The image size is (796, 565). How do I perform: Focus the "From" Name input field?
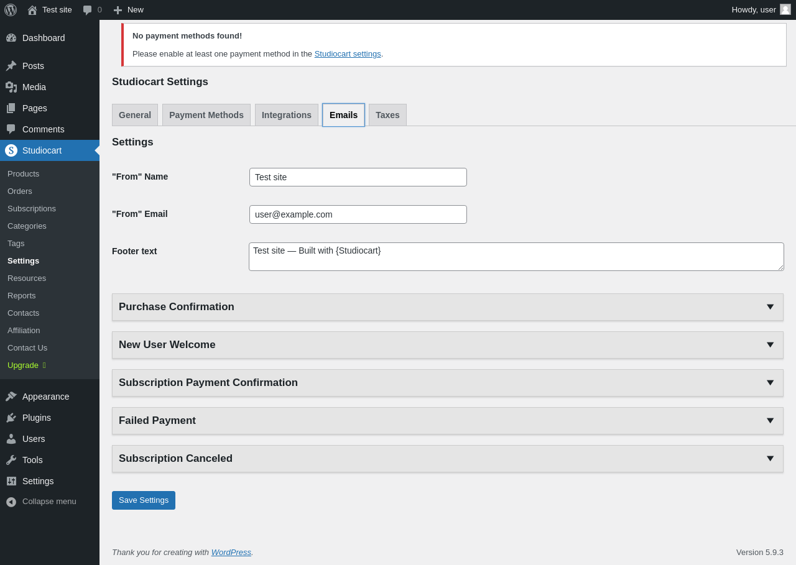358,177
